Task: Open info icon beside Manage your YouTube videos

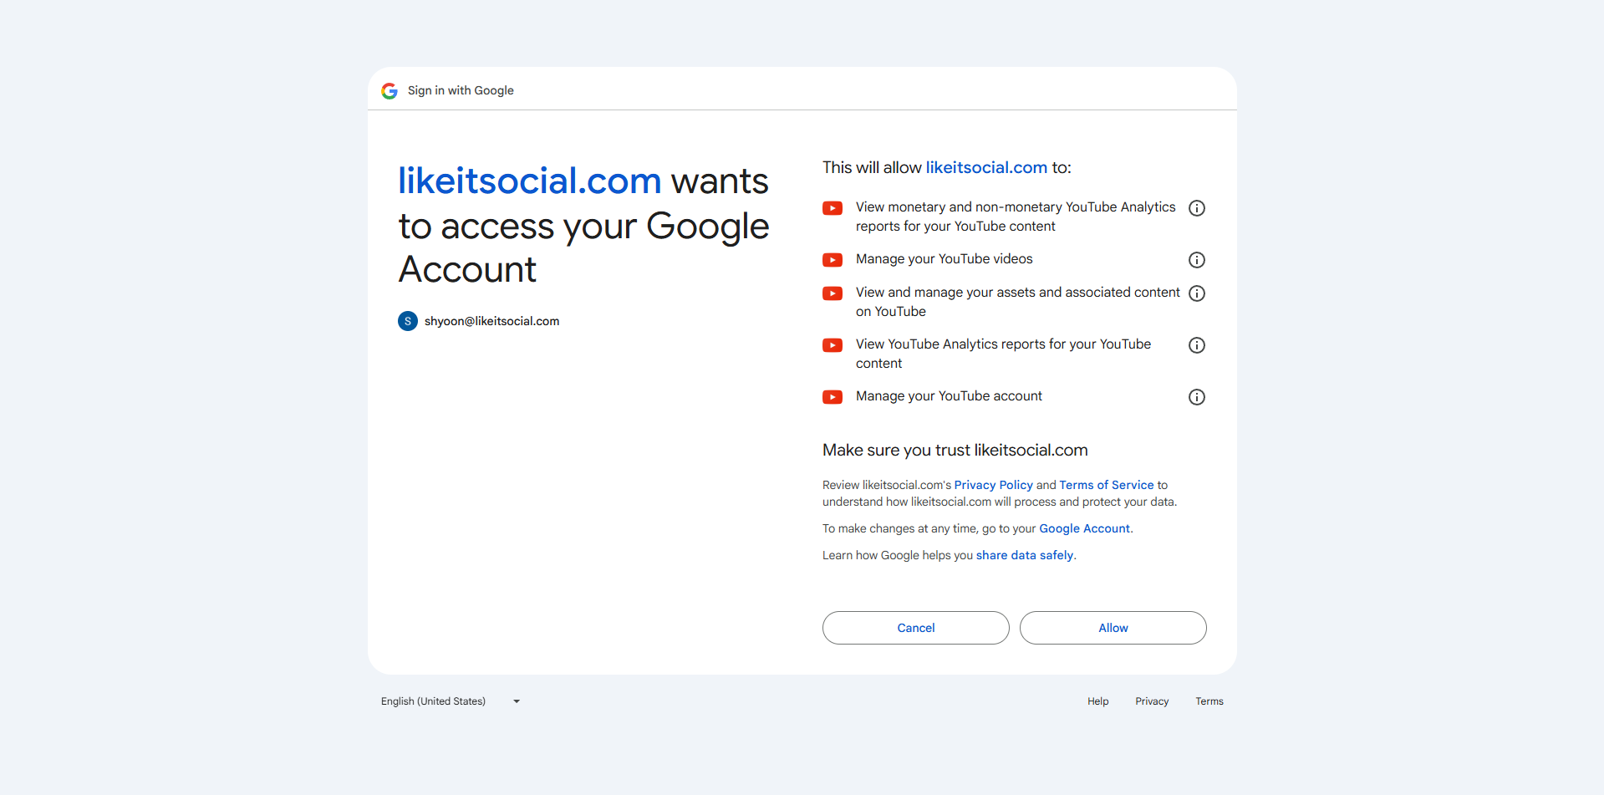Action: click(x=1197, y=260)
